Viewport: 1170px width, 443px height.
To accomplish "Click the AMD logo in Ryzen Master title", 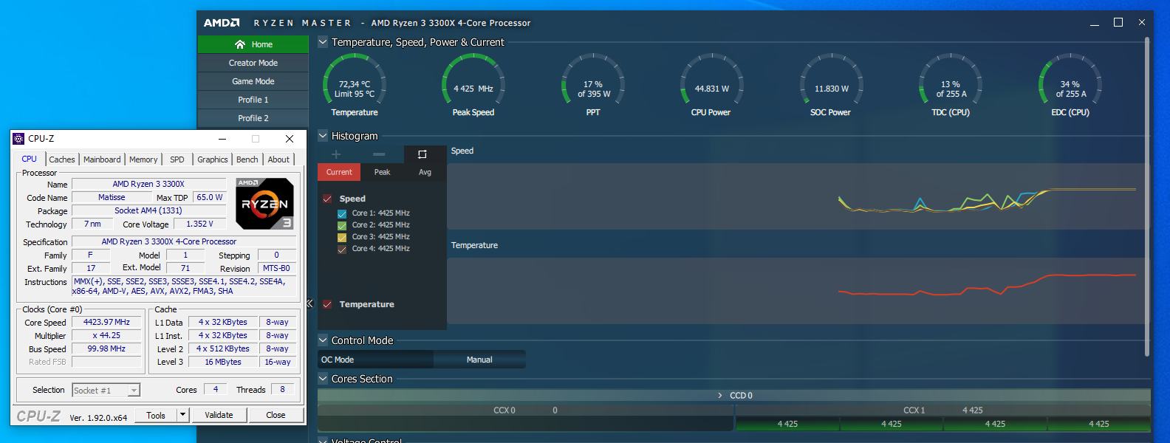I will click(222, 23).
